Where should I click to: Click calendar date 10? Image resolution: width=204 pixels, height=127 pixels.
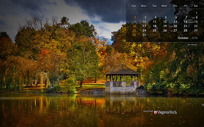[x=145, y=22]
